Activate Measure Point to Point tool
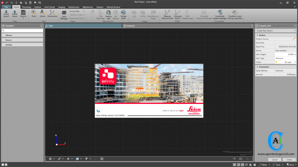 167,14
